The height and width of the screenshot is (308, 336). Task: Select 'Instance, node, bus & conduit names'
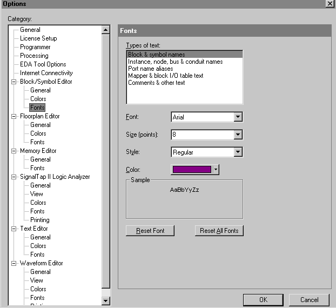[x=185, y=62]
